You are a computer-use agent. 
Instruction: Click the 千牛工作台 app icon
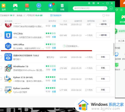tap(8, 35)
